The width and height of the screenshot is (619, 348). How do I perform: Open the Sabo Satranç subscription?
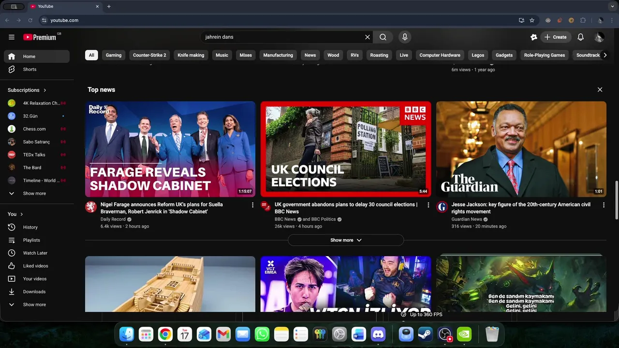37,142
